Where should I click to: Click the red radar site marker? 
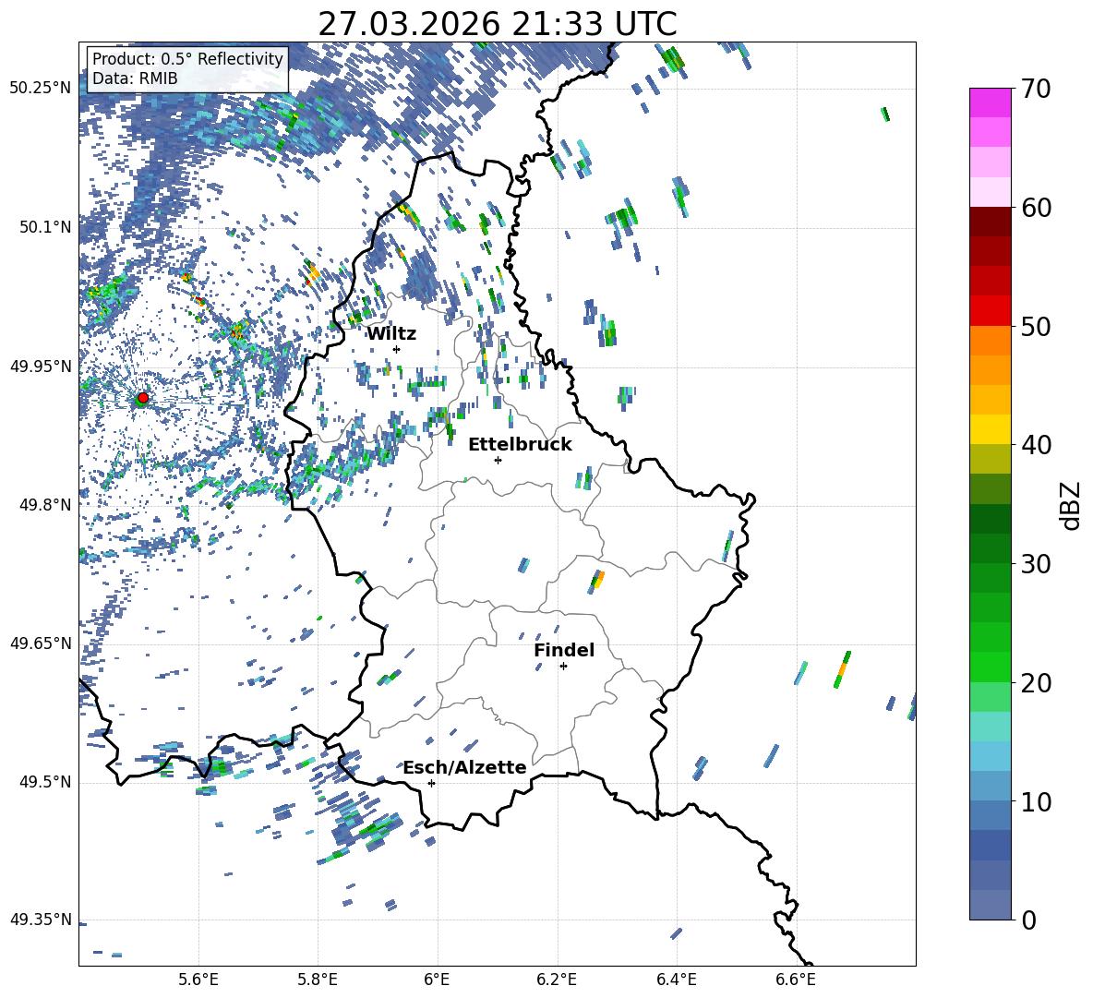pos(143,398)
